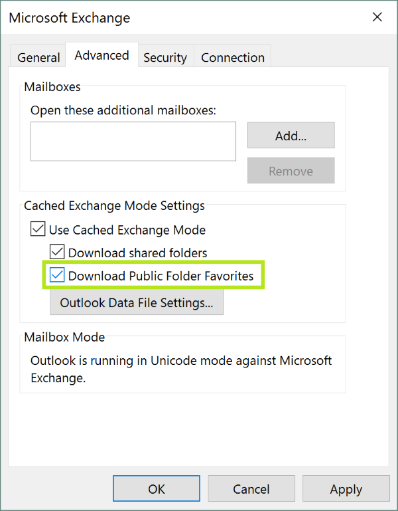This screenshot has height=511, width=398.
Task: Cancel the Microsoft Exchange dialog
Action: click(x=251, y=488)
